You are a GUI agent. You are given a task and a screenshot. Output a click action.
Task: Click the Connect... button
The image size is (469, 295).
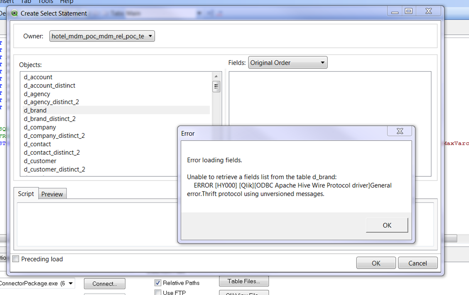[x=104, y=284]
